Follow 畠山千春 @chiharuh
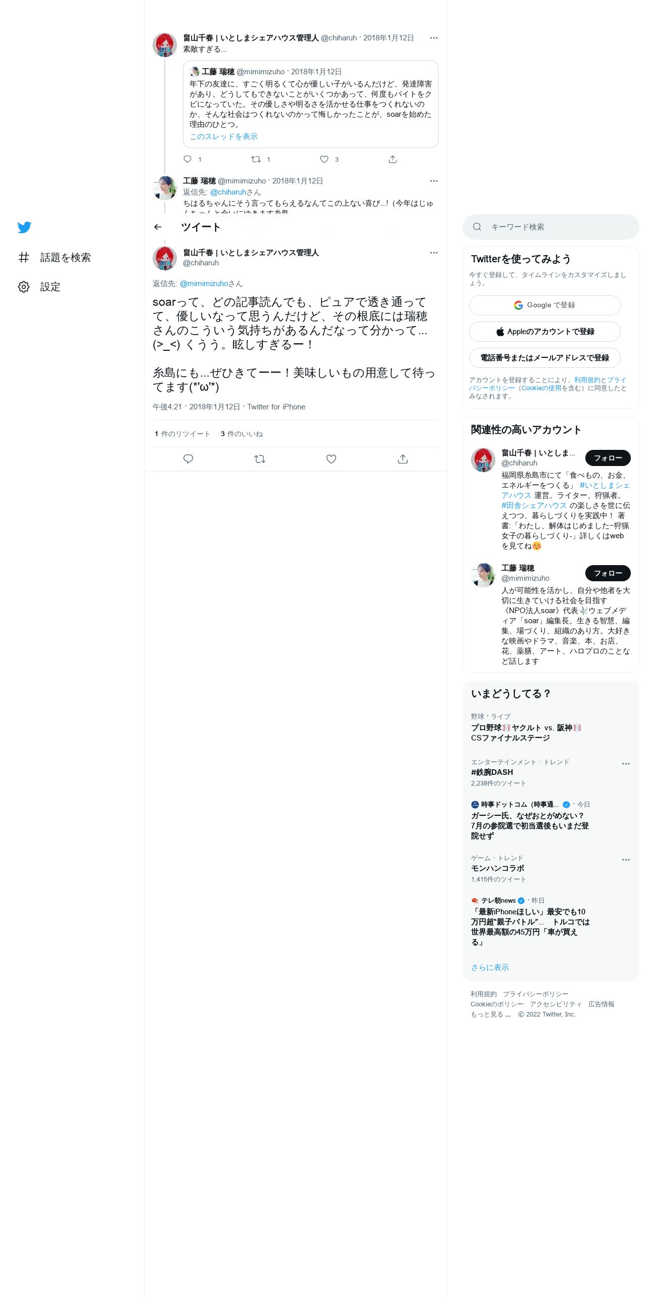 (x=608, y=458)
